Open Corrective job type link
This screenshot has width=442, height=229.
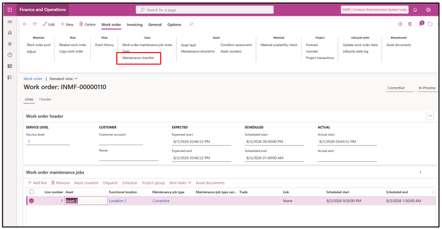161,201
